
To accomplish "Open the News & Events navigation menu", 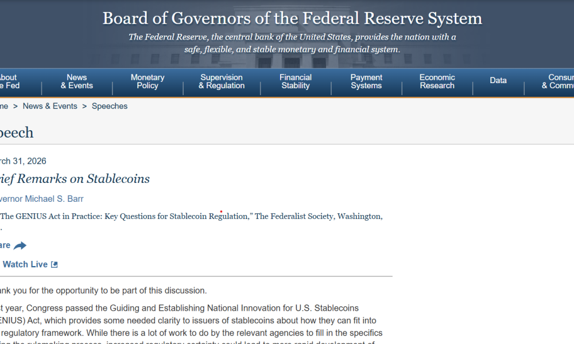I will coord(76,81).
